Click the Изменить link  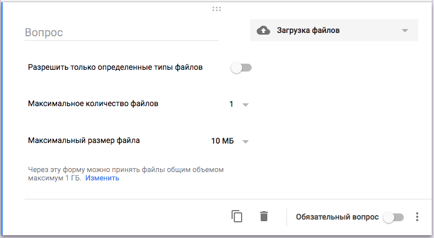pyautogui.click(x=102, y=178)
